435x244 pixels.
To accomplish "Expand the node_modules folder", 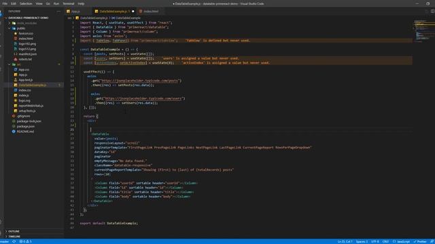I will tap(27, 23).
